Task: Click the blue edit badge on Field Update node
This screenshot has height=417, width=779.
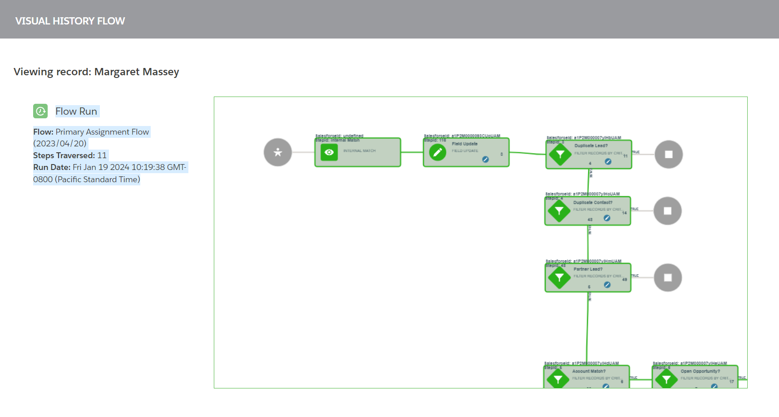Action: pos(486,160)
